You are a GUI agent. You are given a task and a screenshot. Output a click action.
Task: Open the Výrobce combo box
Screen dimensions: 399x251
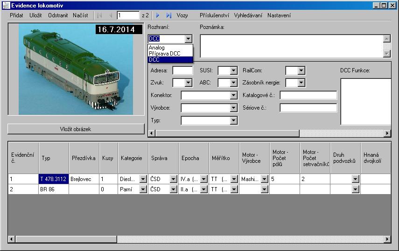point(234,108)
